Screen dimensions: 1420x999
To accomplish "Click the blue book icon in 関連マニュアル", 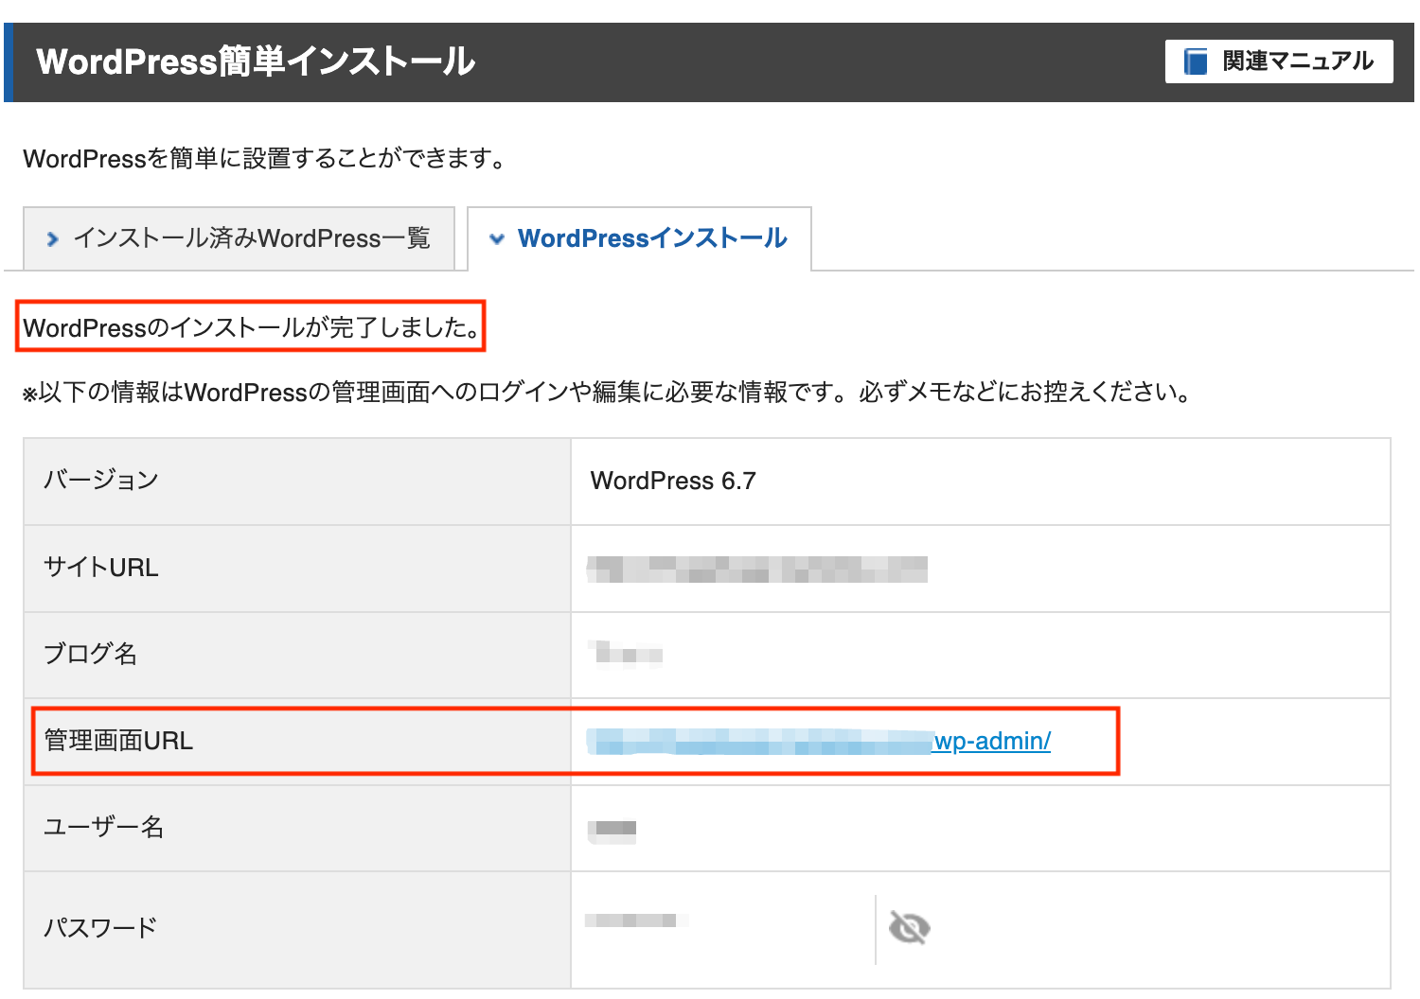I will 1197,61.
